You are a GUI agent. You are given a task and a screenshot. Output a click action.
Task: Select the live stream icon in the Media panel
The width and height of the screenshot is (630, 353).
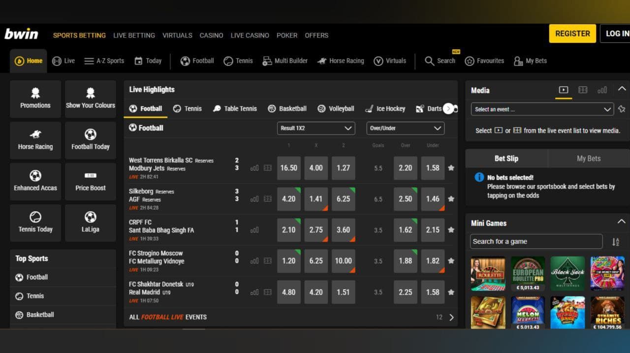563,90
